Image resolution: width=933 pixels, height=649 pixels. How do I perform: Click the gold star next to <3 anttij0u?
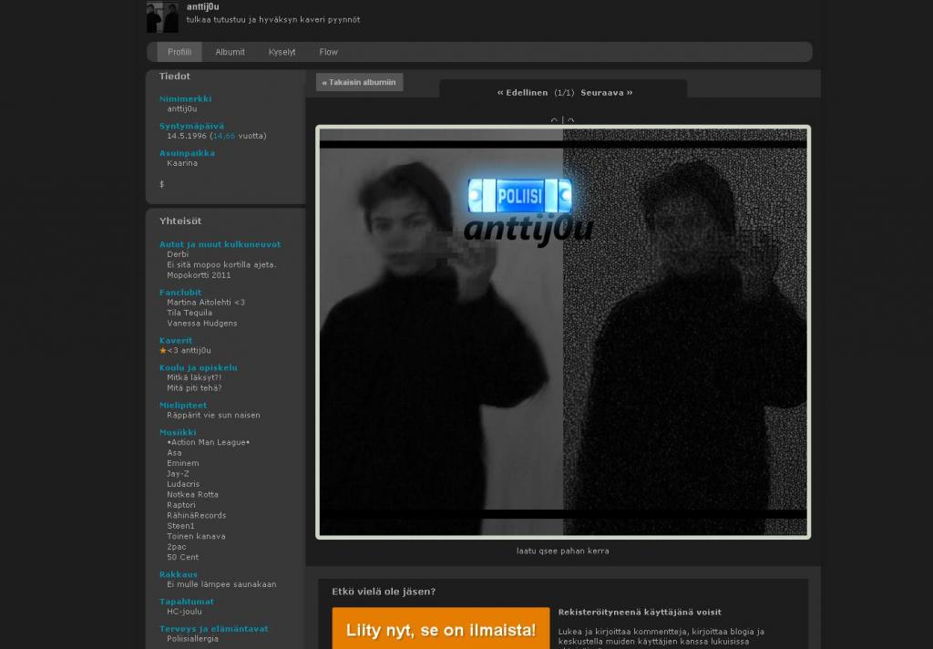point(163,351)
